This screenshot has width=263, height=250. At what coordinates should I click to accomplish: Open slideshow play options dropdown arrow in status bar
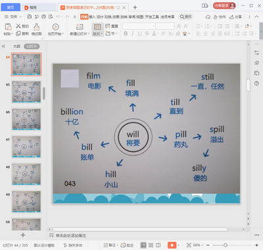[178, 245]
